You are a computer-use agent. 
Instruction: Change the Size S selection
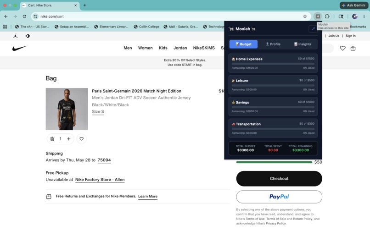(98, 112)
